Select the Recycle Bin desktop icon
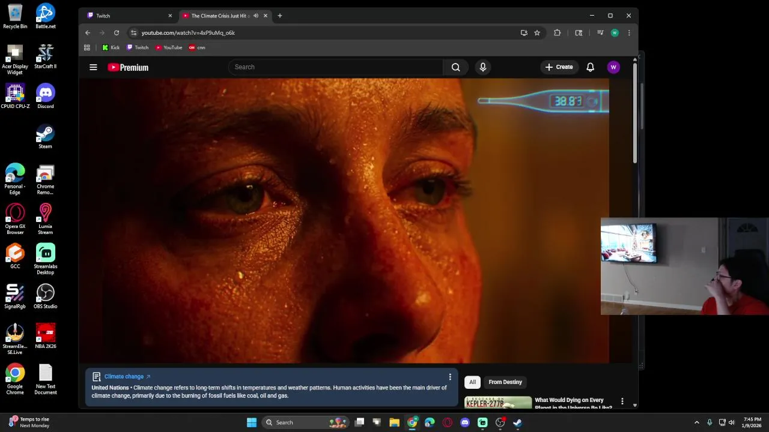Viewport: 769px width, 432px height. tap(15, 16)
